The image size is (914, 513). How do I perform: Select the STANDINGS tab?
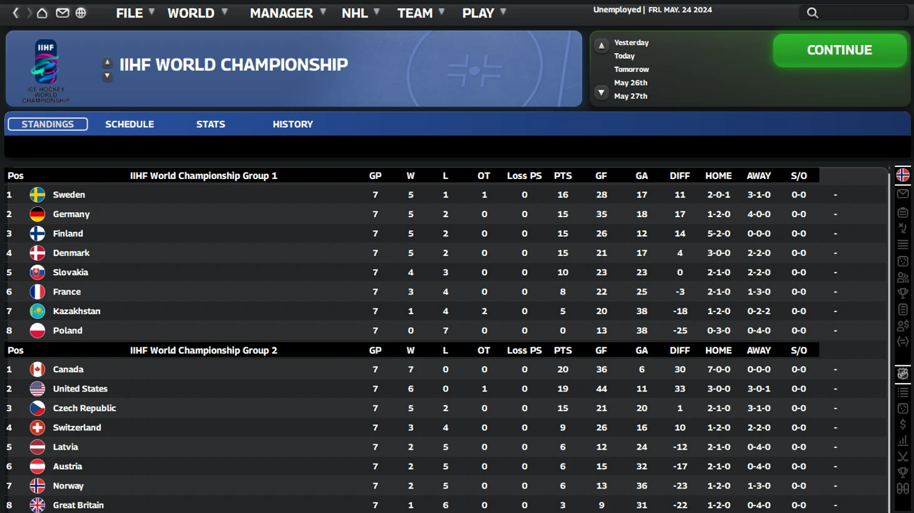(x=48, y=124)
